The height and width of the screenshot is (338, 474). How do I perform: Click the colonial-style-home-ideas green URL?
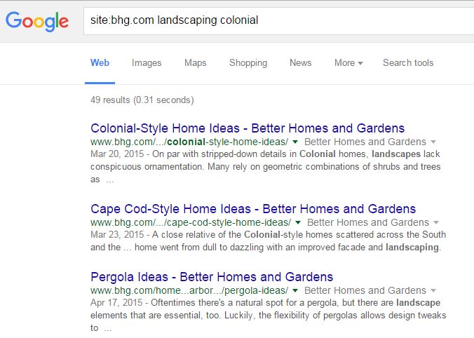point(189,142)
